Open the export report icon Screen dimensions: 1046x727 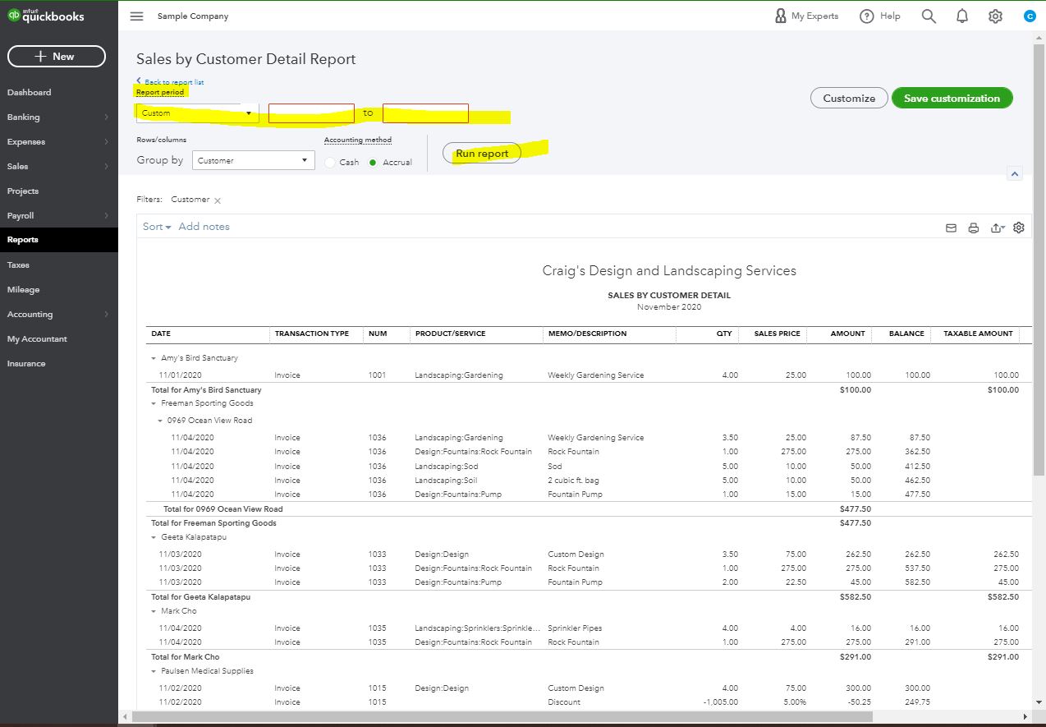998,228
